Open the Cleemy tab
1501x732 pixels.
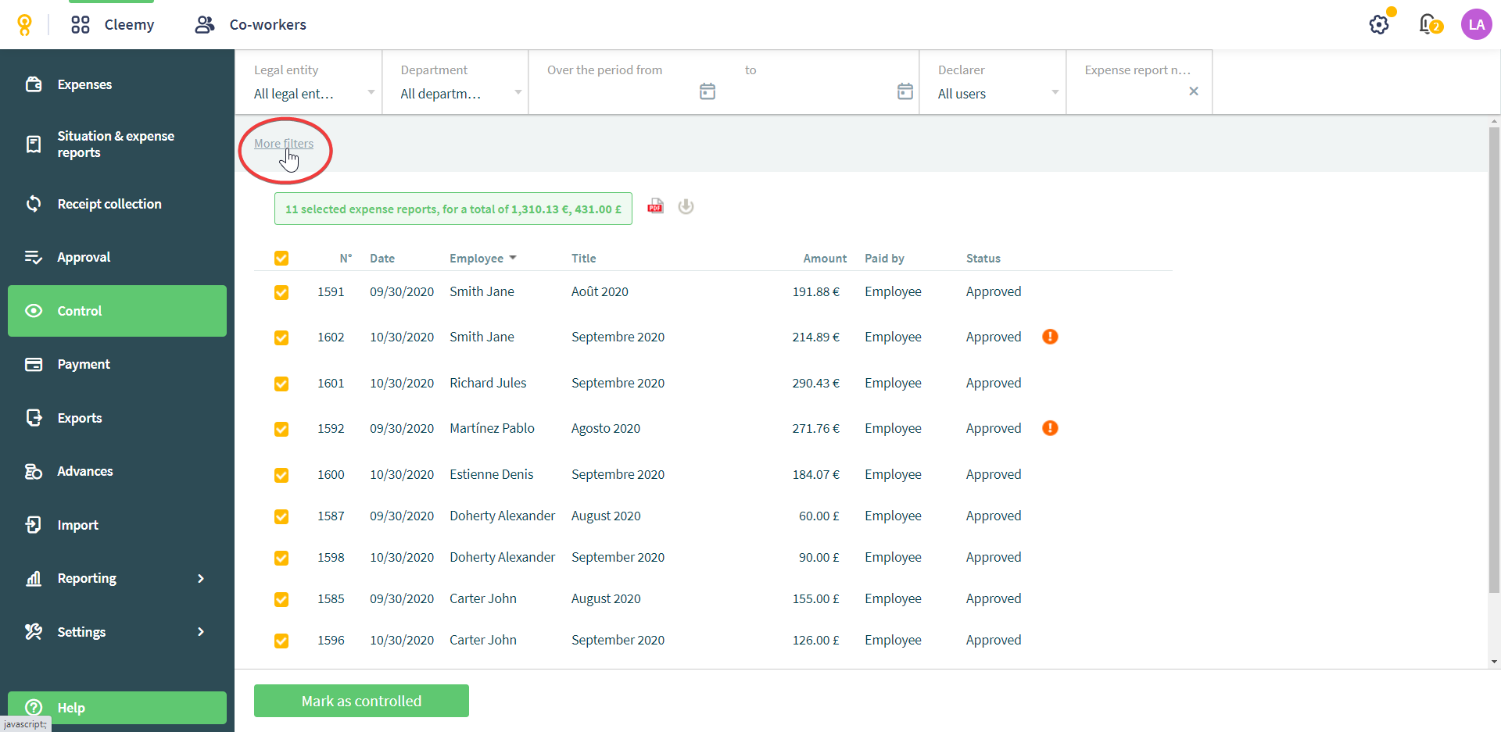point(113,25)
